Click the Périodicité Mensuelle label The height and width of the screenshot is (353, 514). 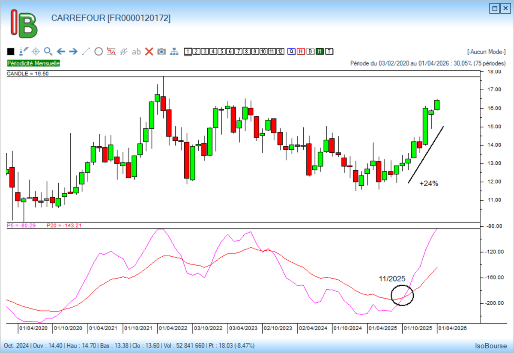(x=33, y=63)
